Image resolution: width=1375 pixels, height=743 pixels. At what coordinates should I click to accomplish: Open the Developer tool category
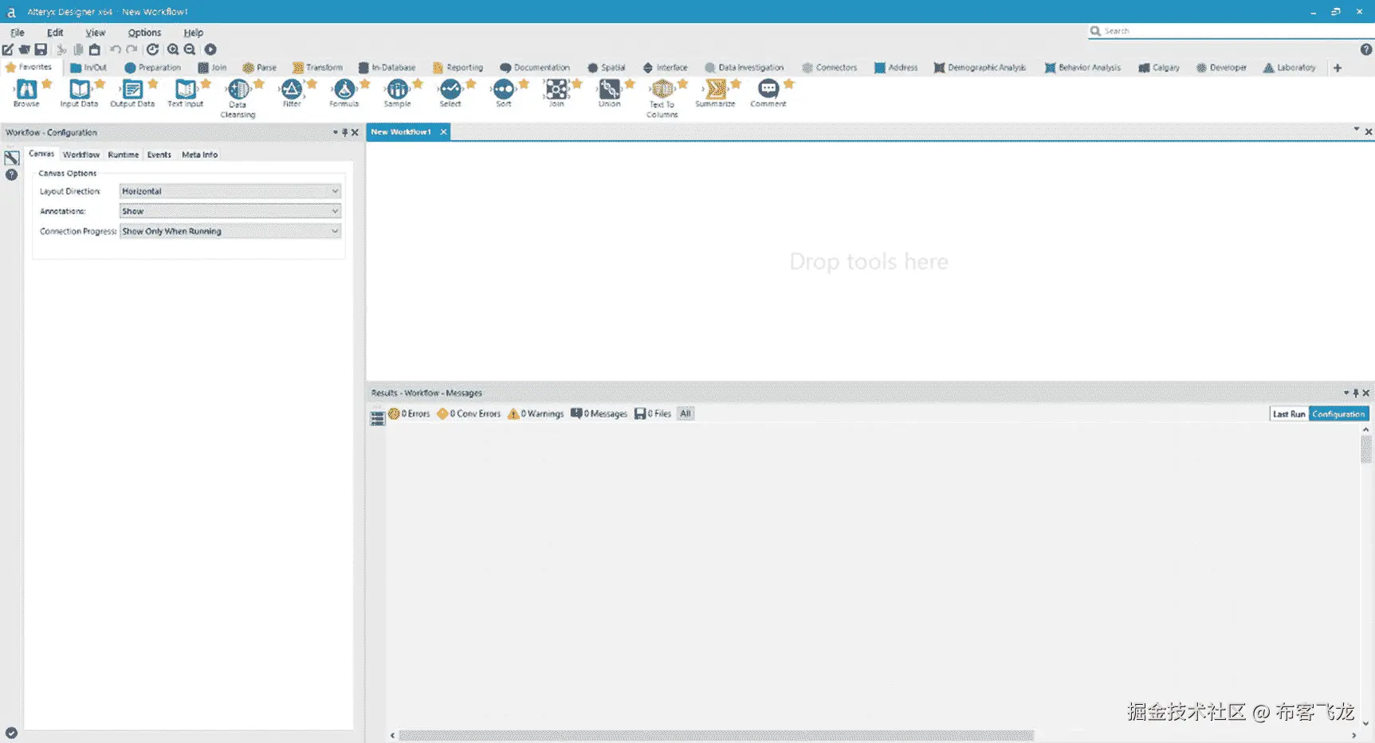pos(1221,68)
